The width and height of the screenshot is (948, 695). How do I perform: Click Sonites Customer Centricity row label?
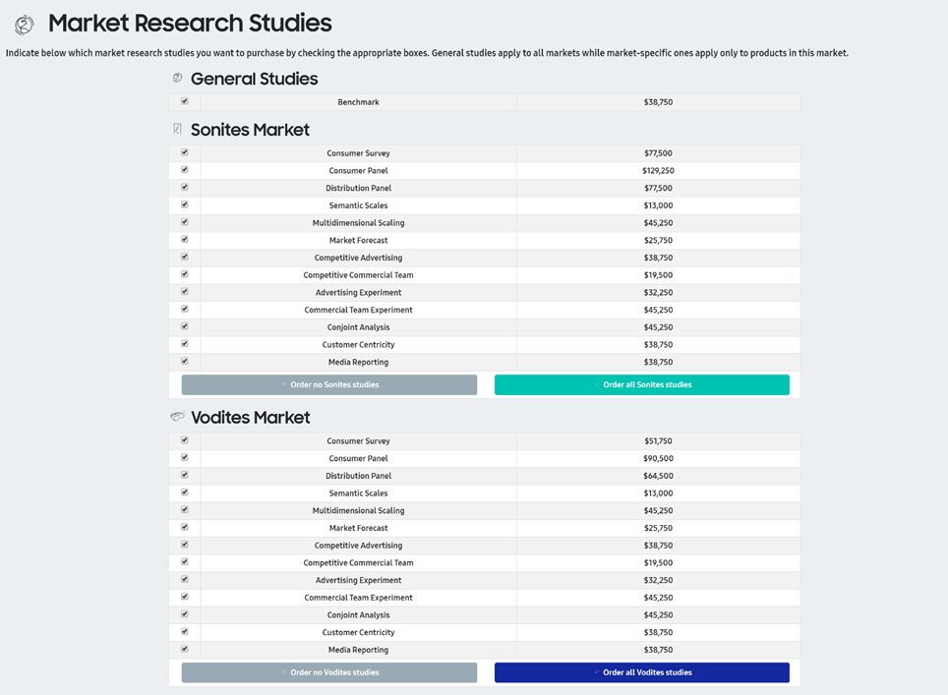(359, 345)
